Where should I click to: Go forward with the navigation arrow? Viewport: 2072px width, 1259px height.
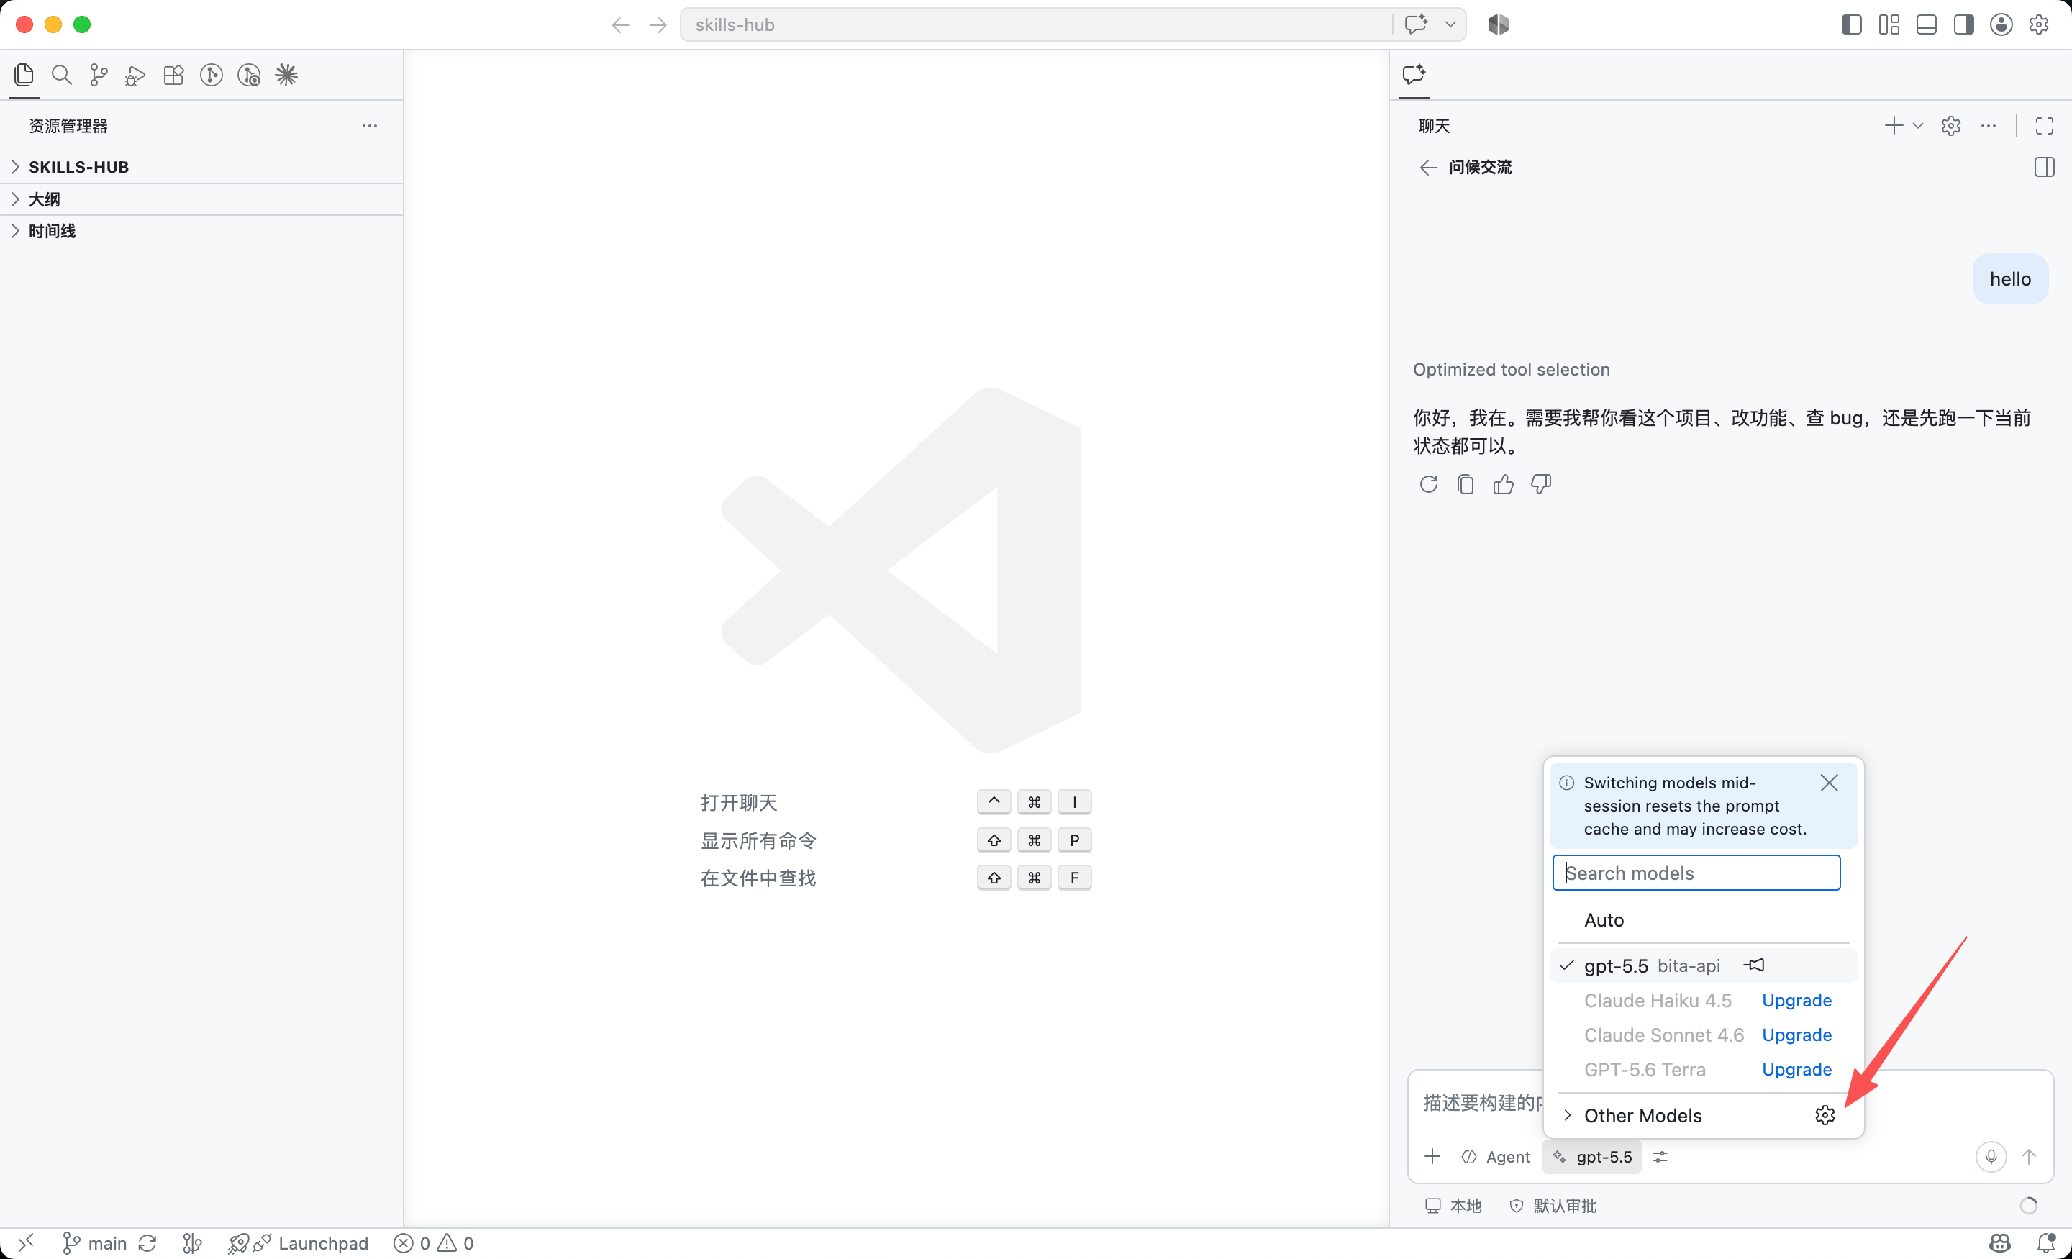point(658,24)
